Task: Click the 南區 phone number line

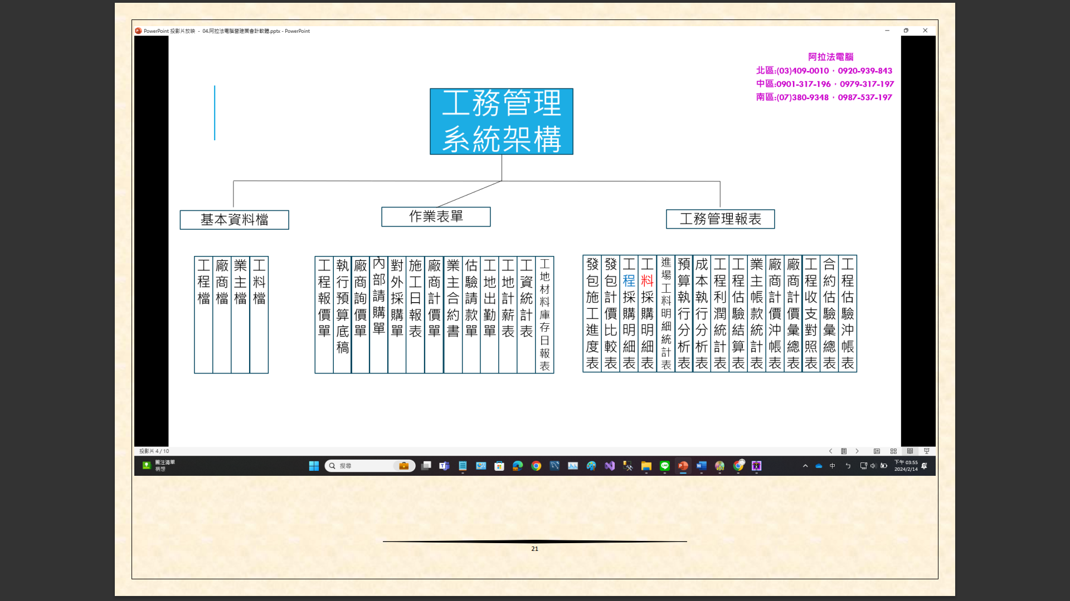Action: coord(824,97)
